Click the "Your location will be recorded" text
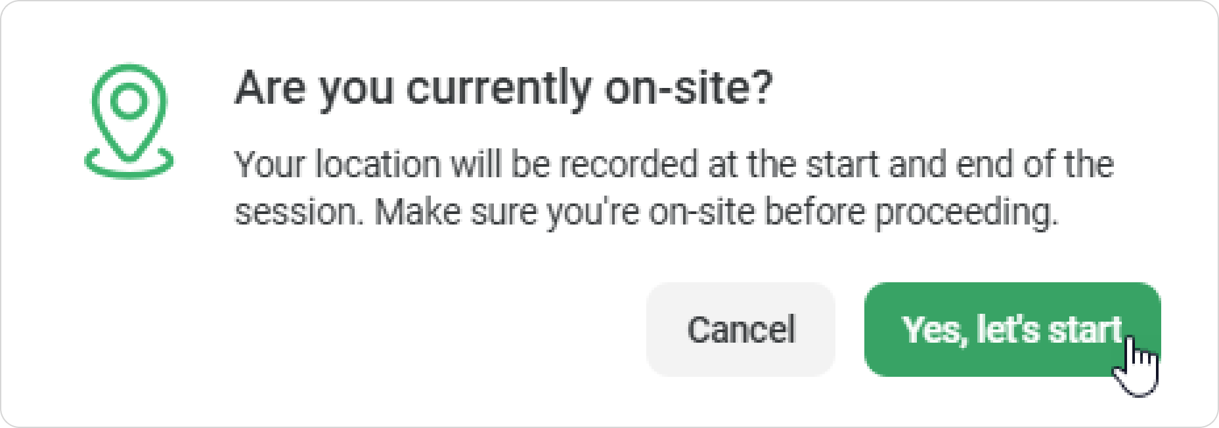Screen dimensions: 1219x428 tap(466, 164)
